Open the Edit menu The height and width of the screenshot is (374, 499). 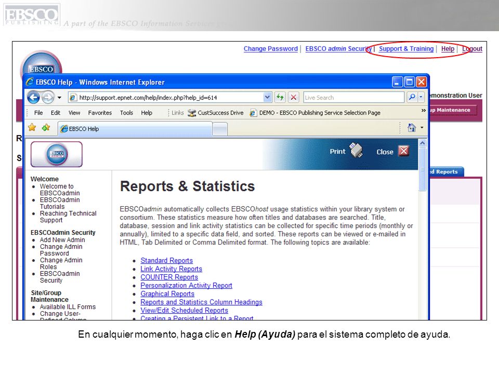(56, 113)
